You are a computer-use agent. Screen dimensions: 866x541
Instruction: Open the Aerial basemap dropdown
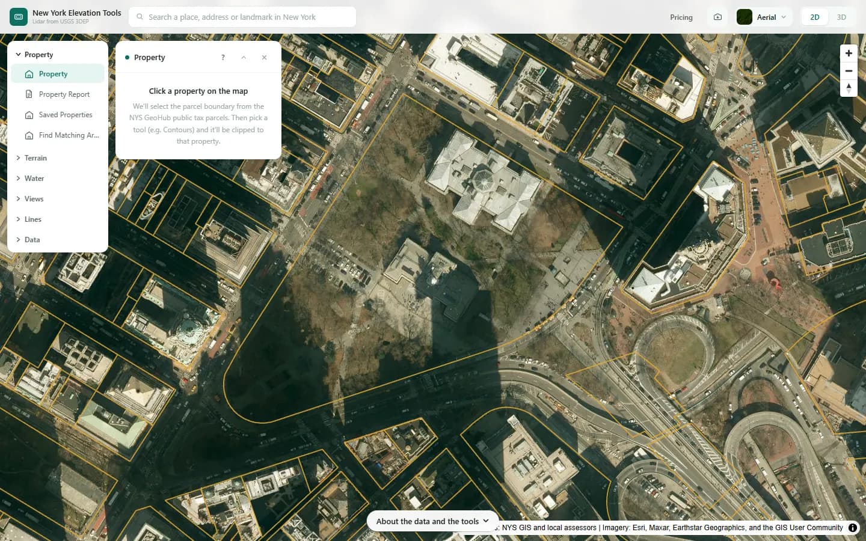pos(763,17)
